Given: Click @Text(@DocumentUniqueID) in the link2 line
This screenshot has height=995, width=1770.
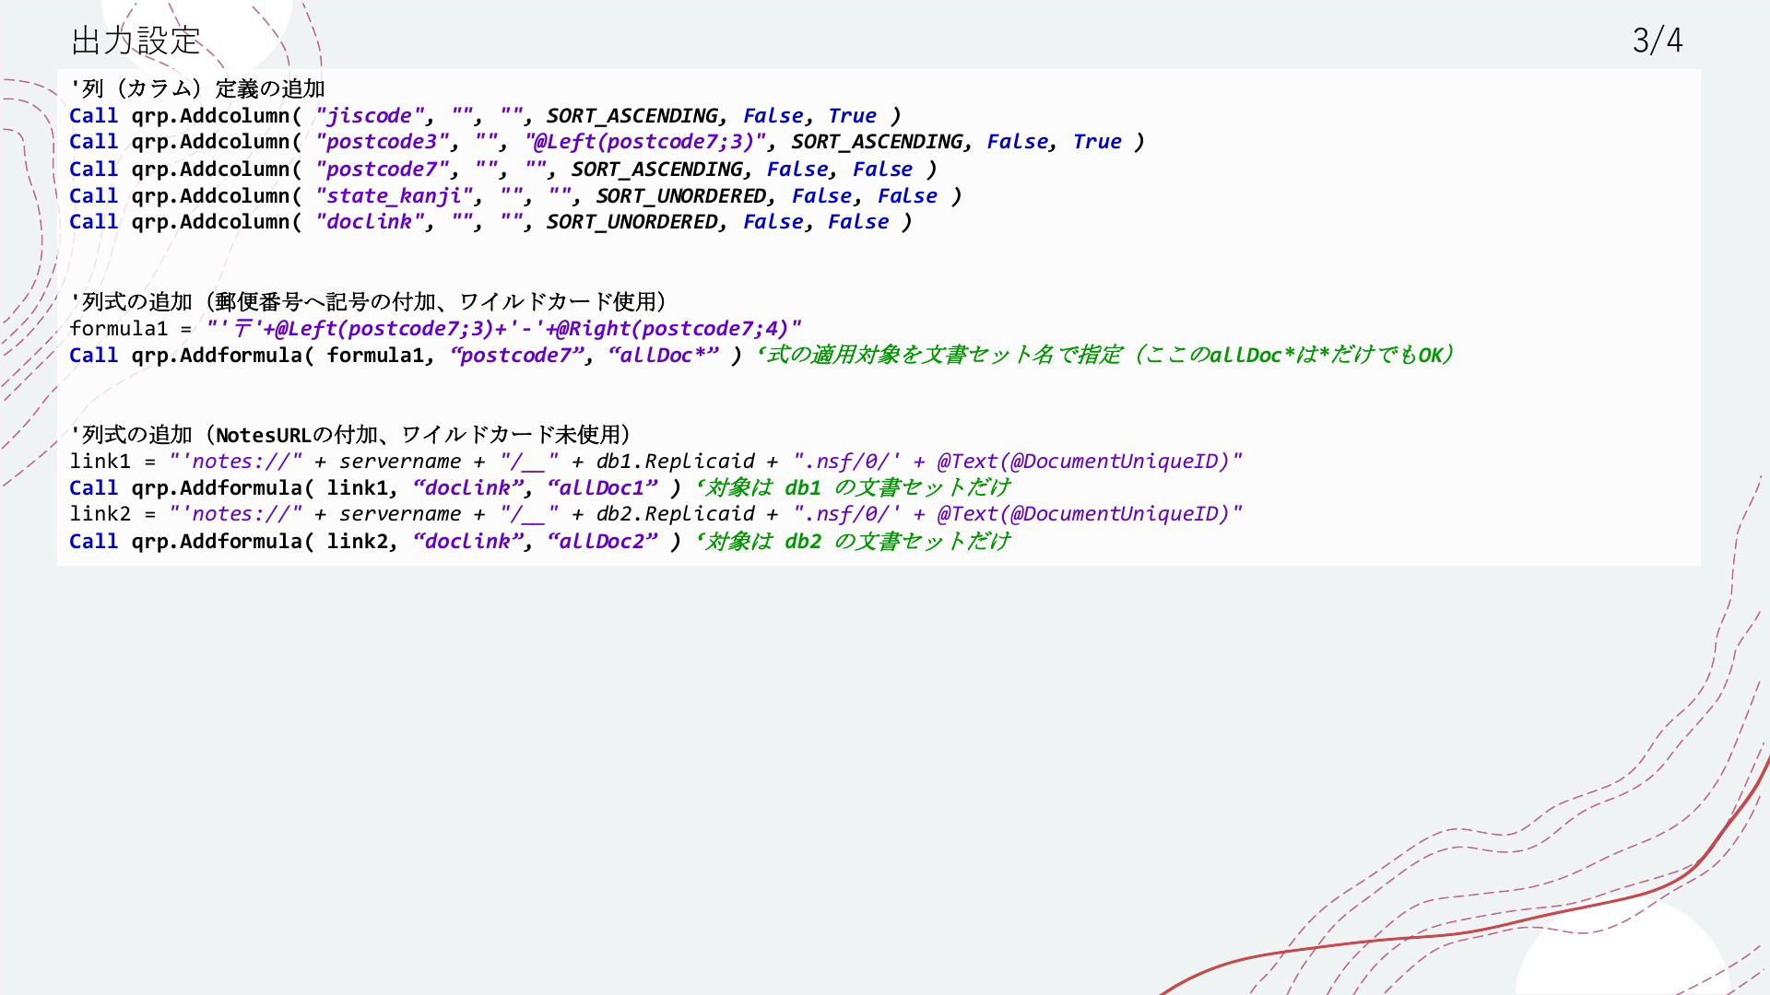Looking at the screenshot, I should point(1084,514).
